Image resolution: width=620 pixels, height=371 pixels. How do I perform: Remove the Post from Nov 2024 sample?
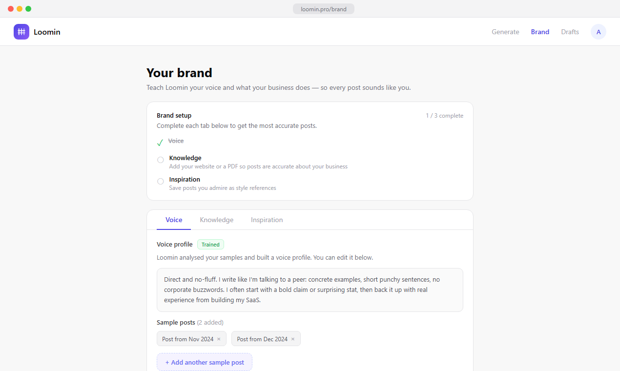pyautogui.click(x=219, y=339)
